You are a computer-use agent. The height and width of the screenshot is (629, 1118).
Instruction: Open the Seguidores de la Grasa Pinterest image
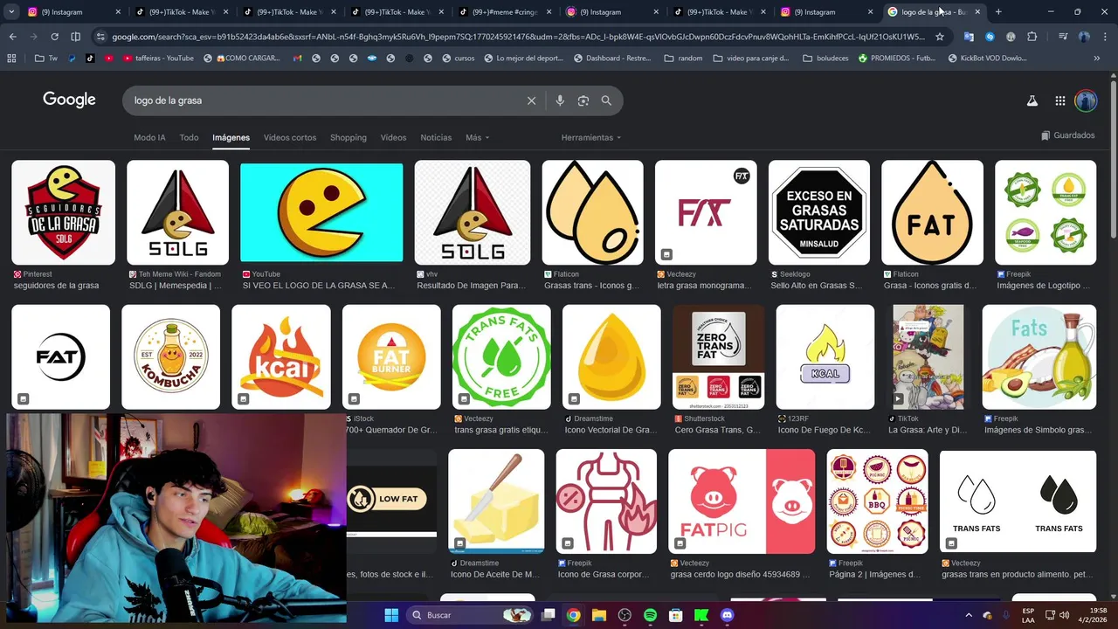point(63,212)
